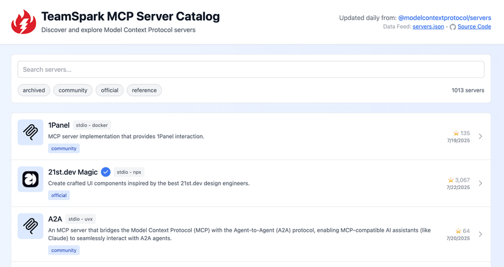Toggle the community filter chip
This screenshot has width=504, height=267.
73,90
